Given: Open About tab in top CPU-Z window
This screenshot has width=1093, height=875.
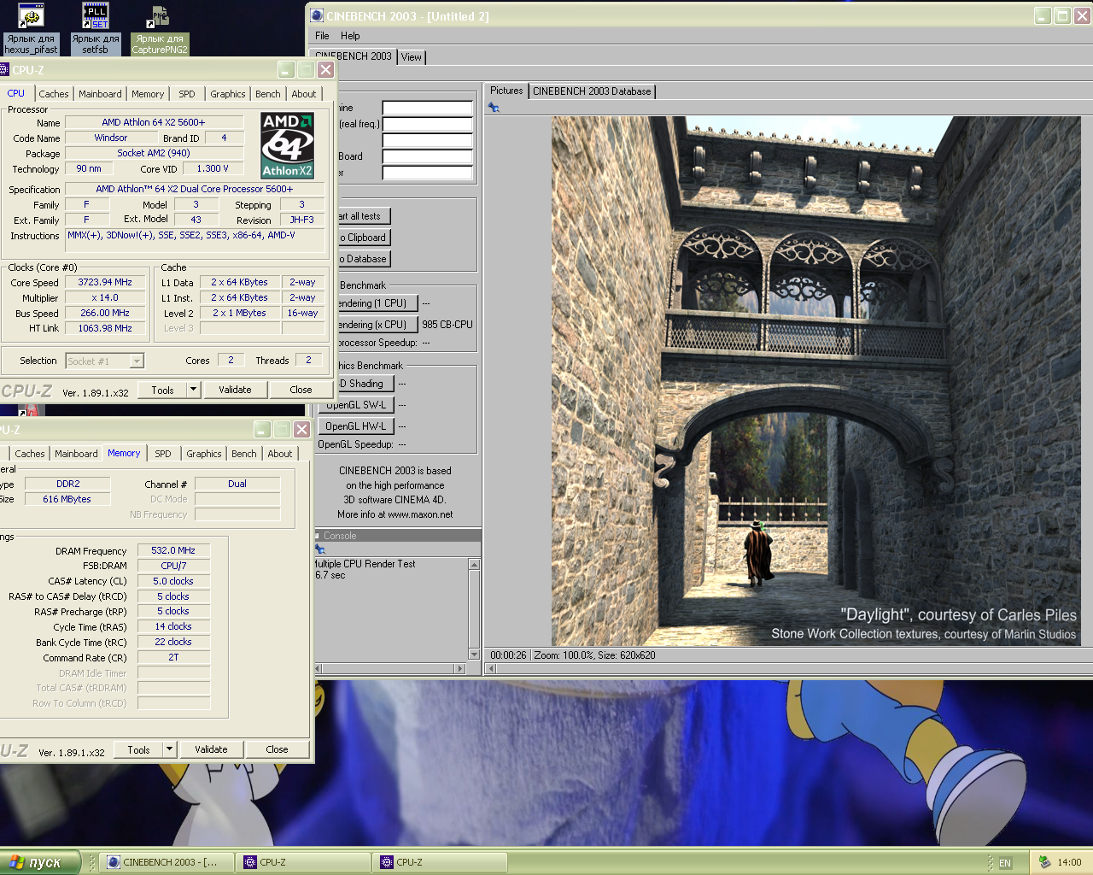Looking at the screenshot, I should pyautogui.click(x=304, y=94).
